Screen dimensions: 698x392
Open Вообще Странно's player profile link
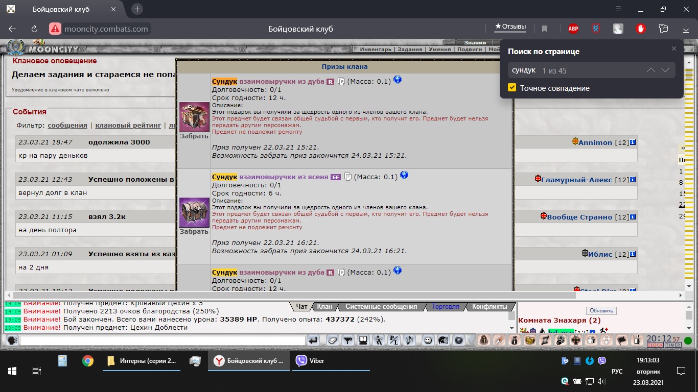coord(579,217)
